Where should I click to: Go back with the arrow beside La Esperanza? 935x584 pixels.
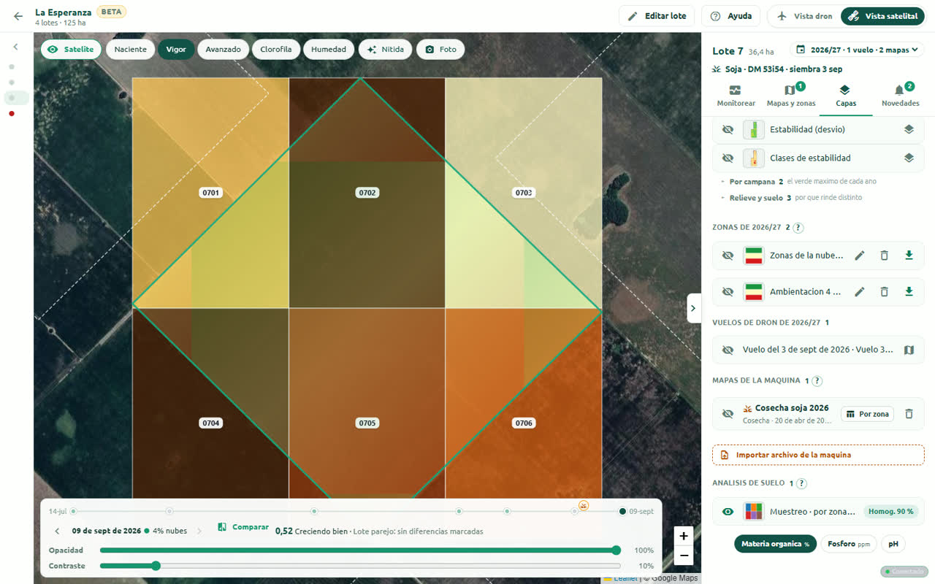(18, 16)
